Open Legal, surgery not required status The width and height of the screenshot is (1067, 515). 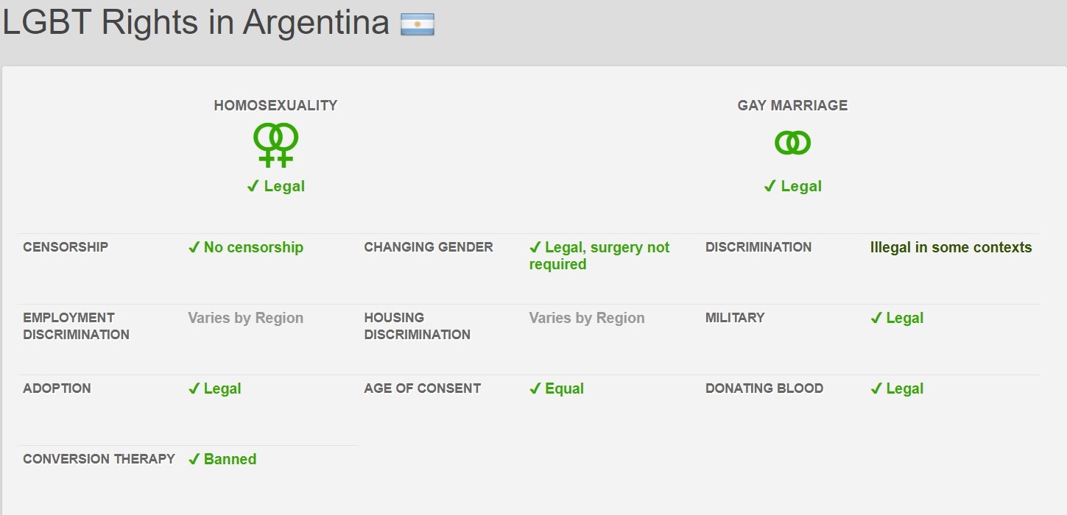point(599,256)
